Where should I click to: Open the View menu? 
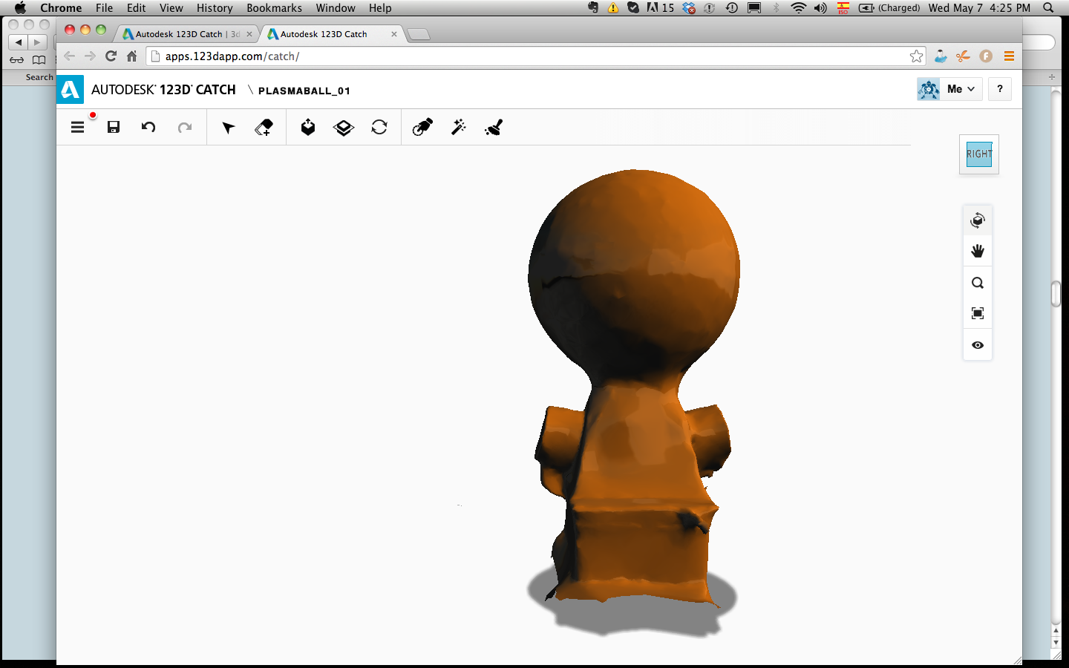[171, 8]
